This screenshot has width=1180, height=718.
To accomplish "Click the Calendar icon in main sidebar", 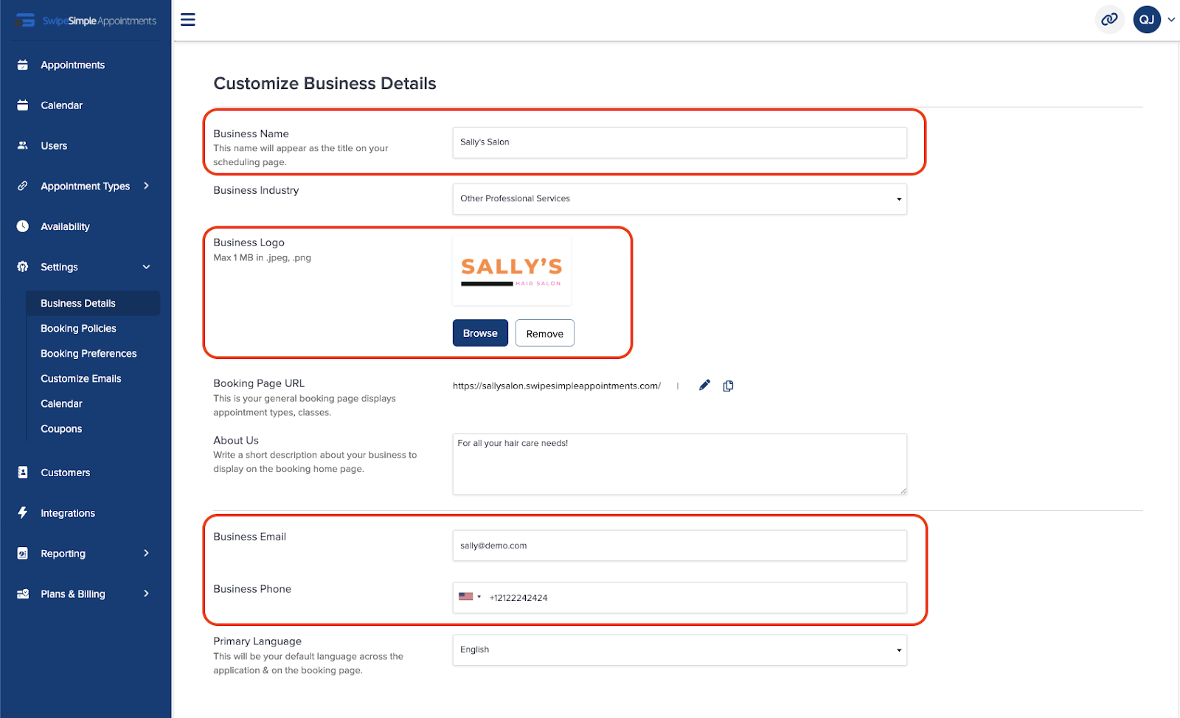I will click(x=23, y=105).
